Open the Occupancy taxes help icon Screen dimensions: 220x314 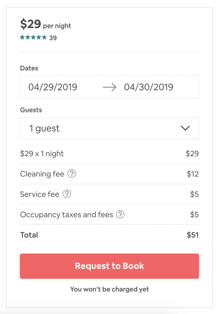120,215
